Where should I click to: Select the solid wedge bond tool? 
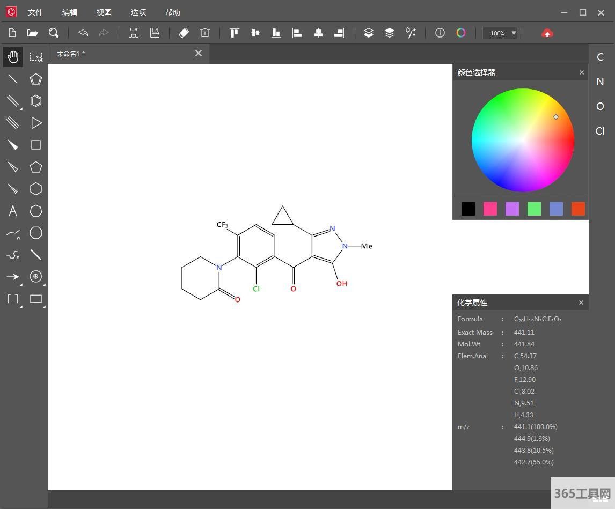(13, 145)
